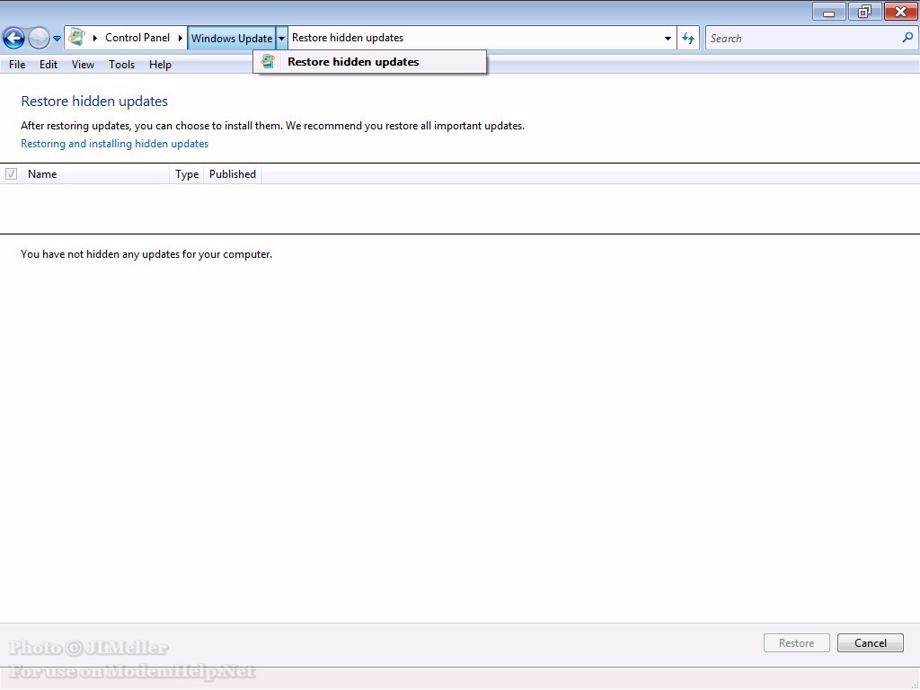Click the 'You have not hidden any updates' message
This screenshot has width=920, height=690.
[146, 254]
